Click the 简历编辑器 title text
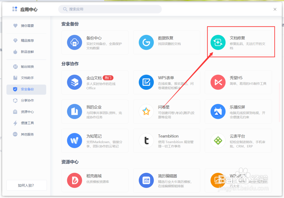The height and width of the screenshot is (198, 284). [167, 176]
